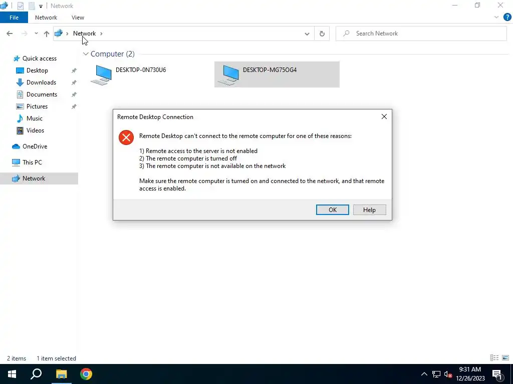Click the muted volume tray icon

tap(448, 374)
